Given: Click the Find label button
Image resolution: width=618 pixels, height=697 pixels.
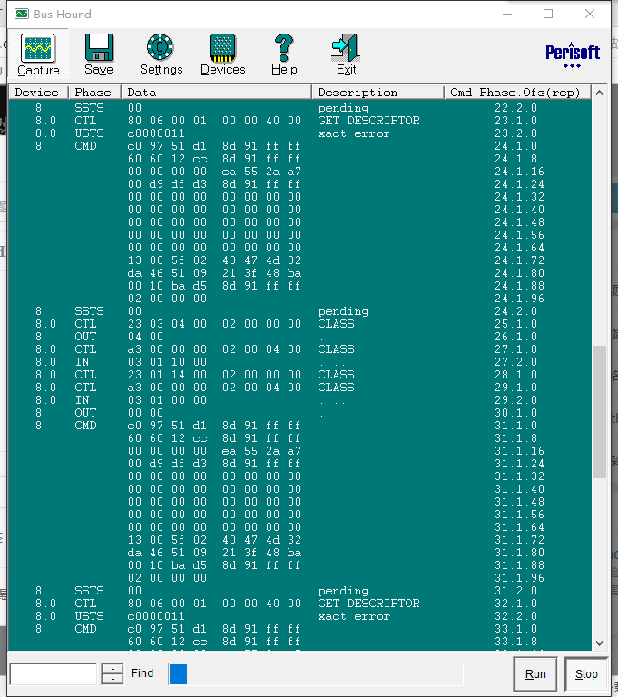Looking at the screenshot, I should pyautogui.click(x=142, y=673).
